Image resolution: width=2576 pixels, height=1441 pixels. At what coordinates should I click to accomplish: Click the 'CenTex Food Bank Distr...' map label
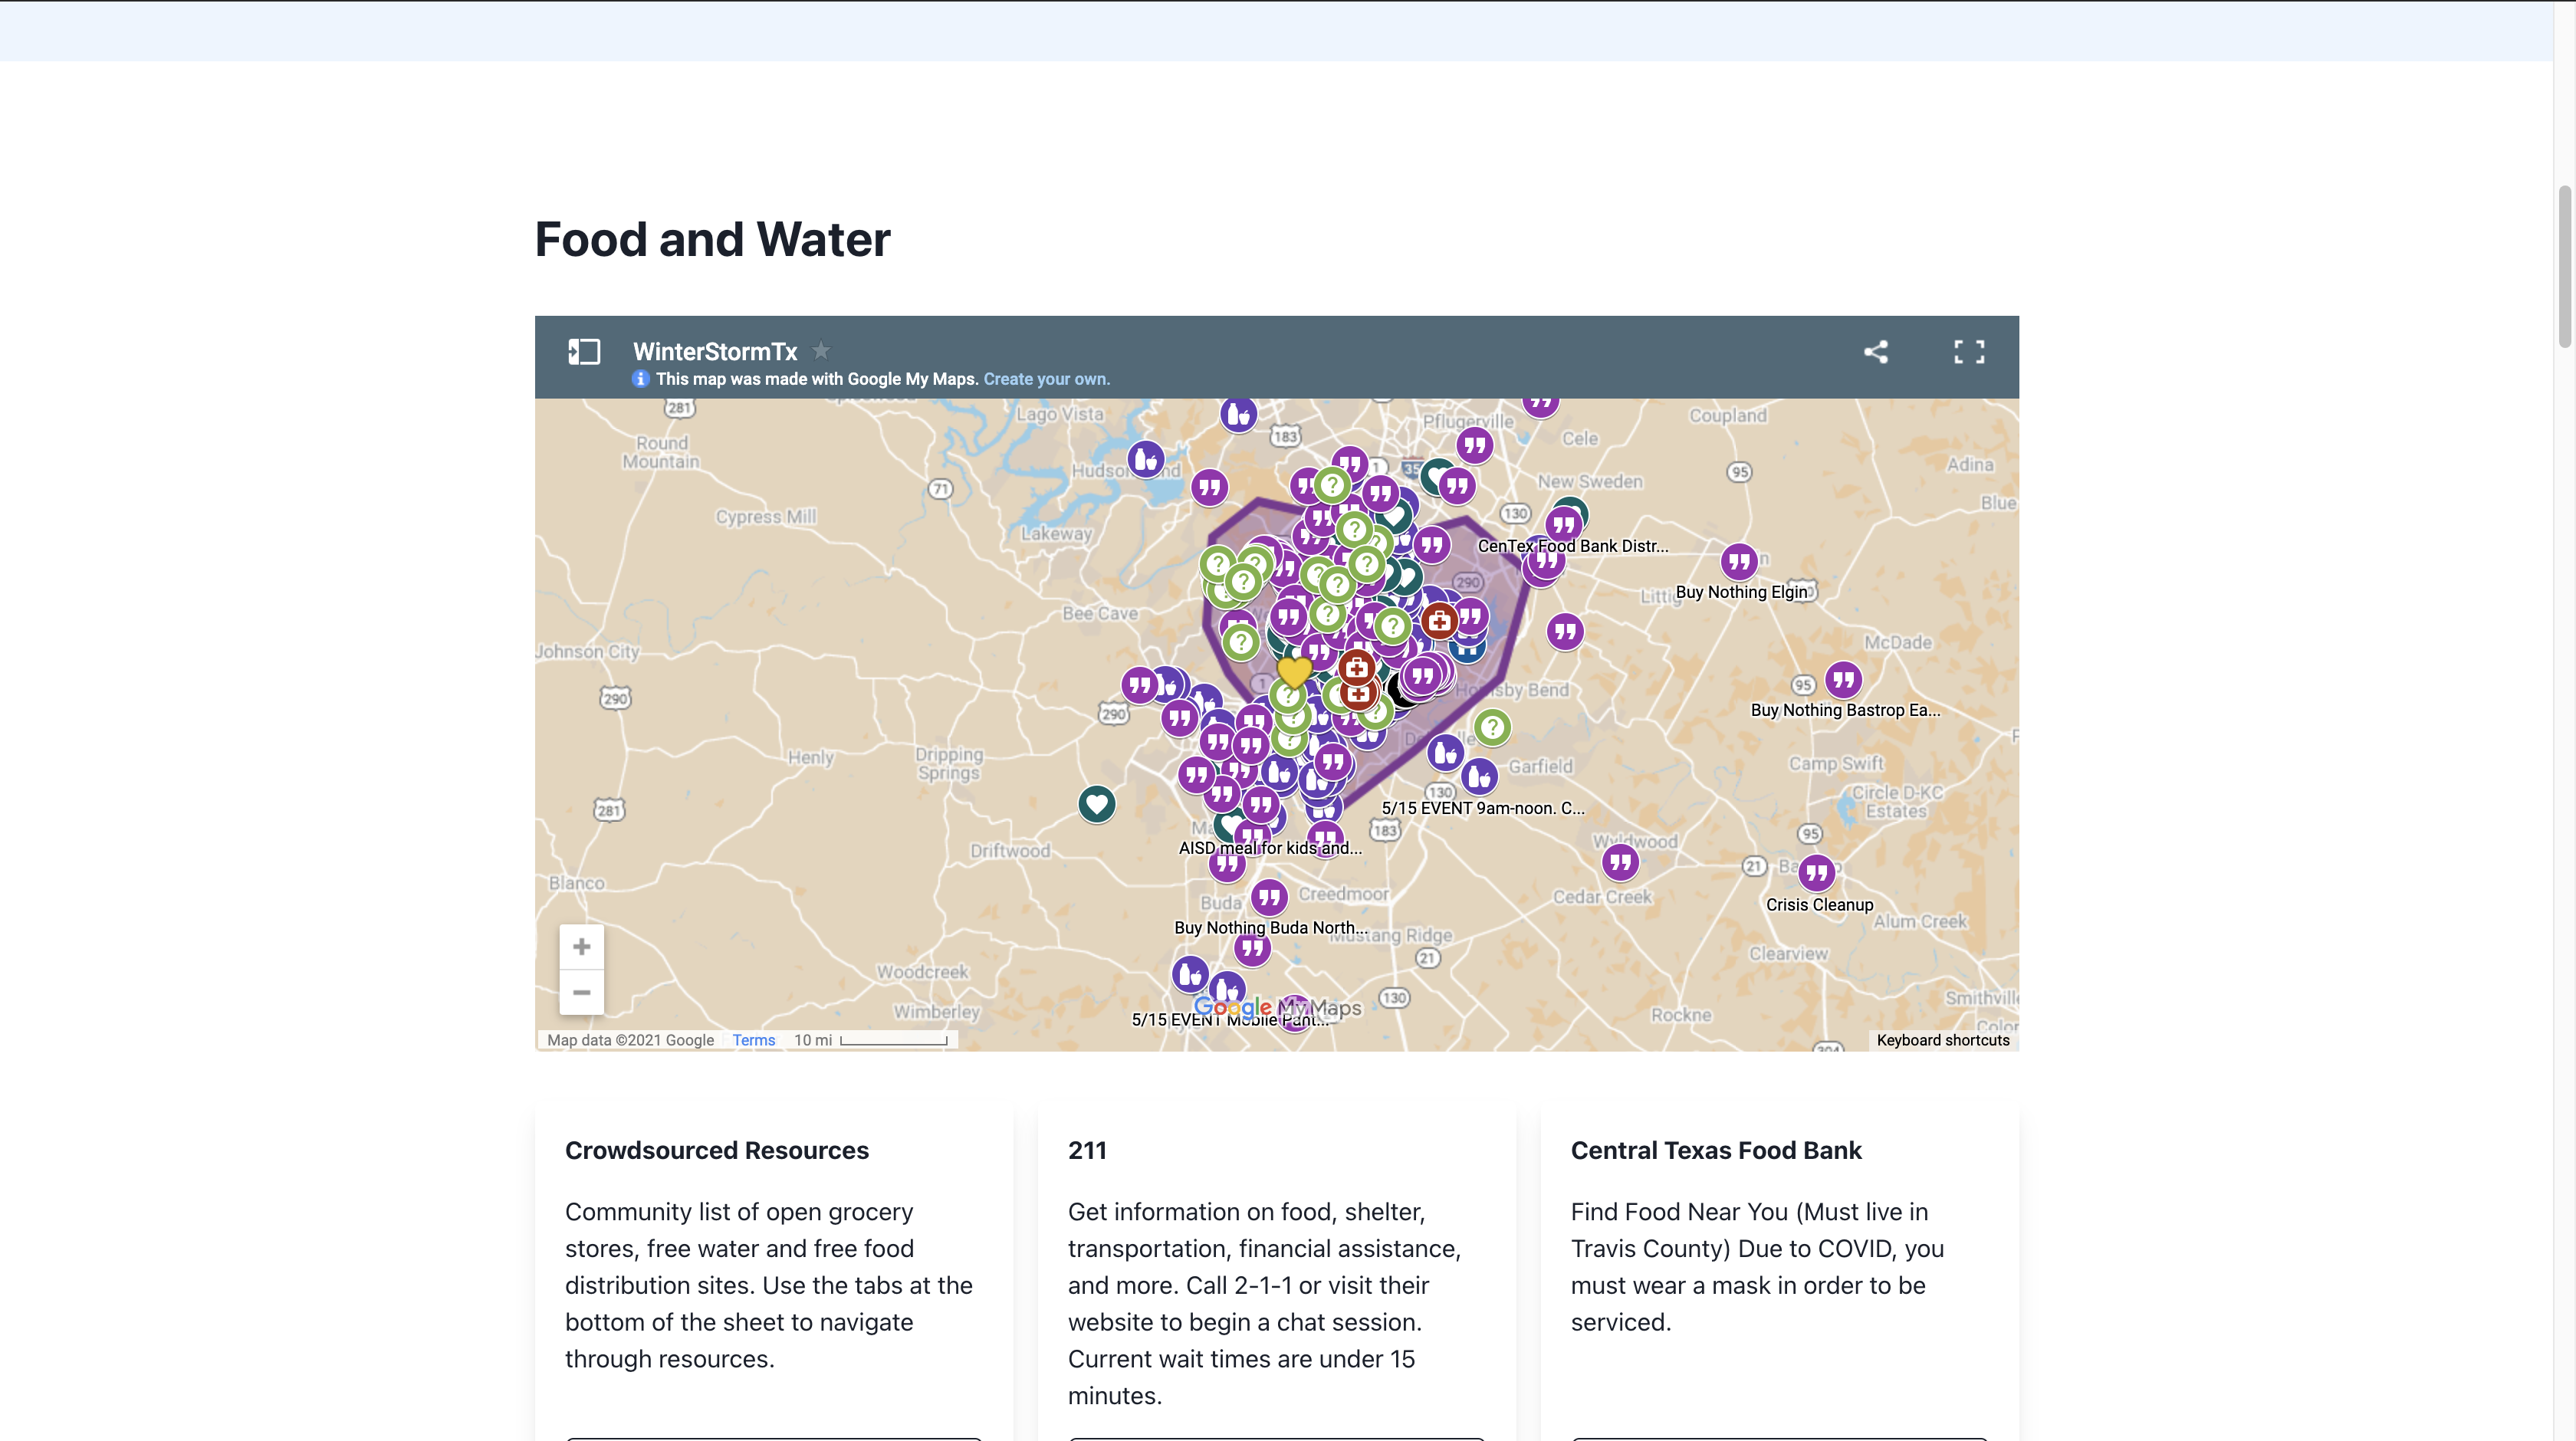[1573, 546]
